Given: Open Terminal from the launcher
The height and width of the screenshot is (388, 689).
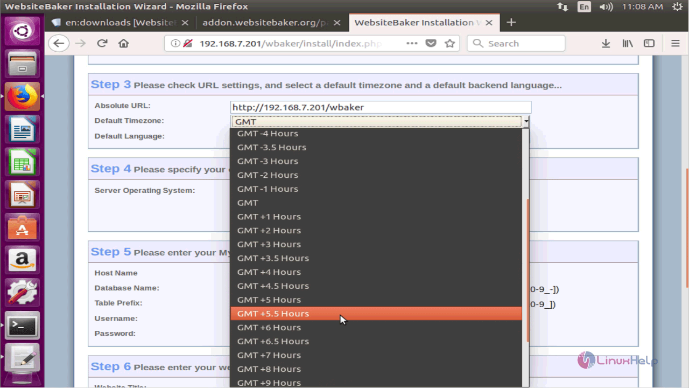Looking at the screenshot, I should [x=22, y=326].
